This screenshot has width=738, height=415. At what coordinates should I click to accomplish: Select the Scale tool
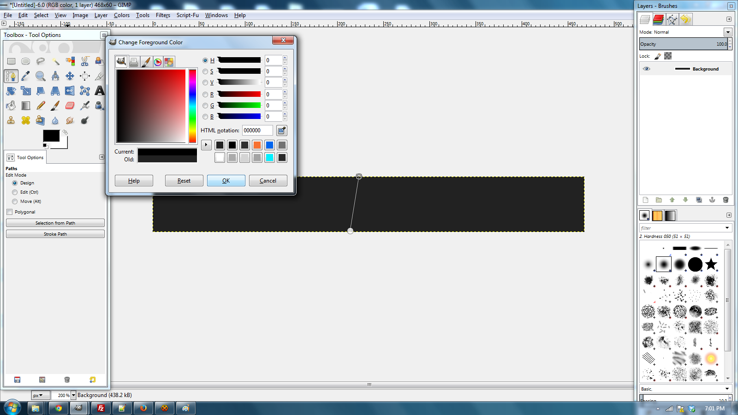tap(26, 91)
